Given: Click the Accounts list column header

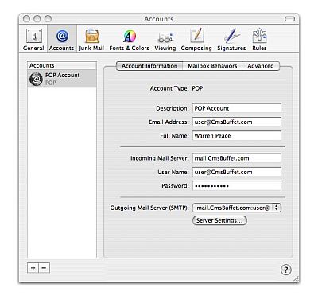Looking at the screenshot, I should click(62, 65).
